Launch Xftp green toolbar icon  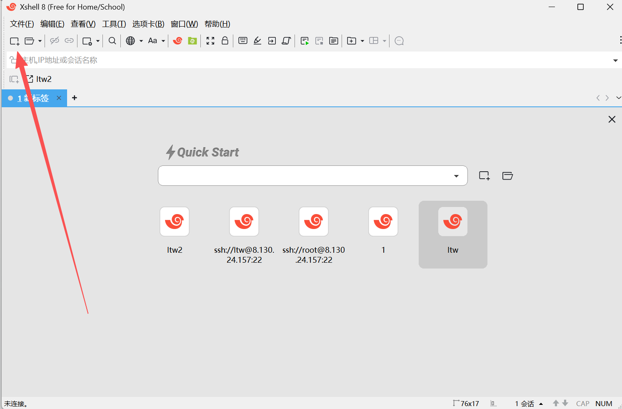[x=192, y=41]
